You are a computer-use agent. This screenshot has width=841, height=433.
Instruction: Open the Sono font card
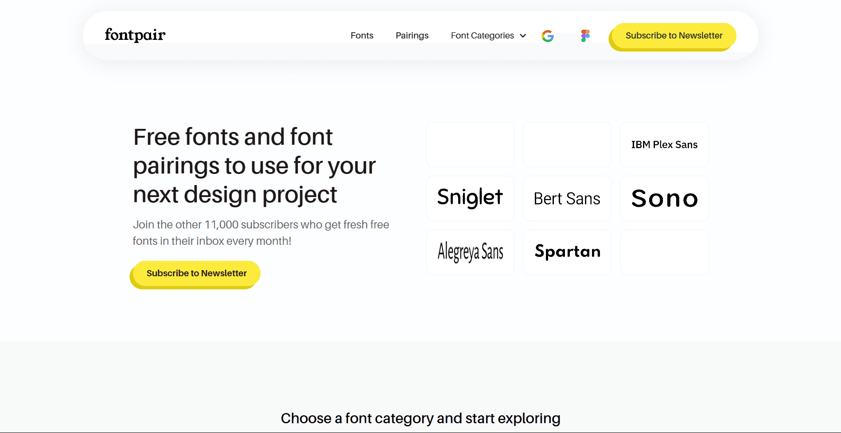click(664, 198)
